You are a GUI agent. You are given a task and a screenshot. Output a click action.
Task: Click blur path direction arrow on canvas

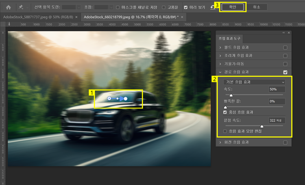click(122, 99)
